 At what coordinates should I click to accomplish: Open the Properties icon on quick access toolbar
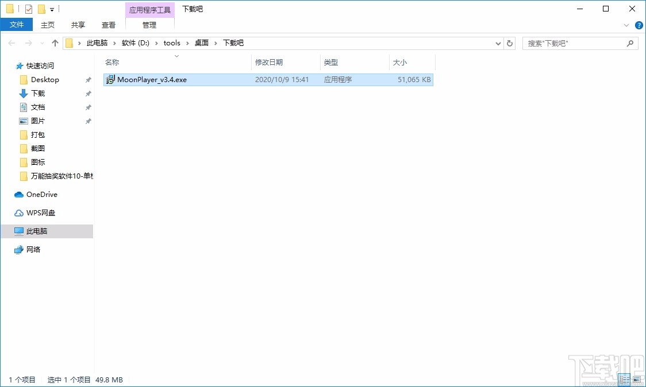(x=28, y=9)
